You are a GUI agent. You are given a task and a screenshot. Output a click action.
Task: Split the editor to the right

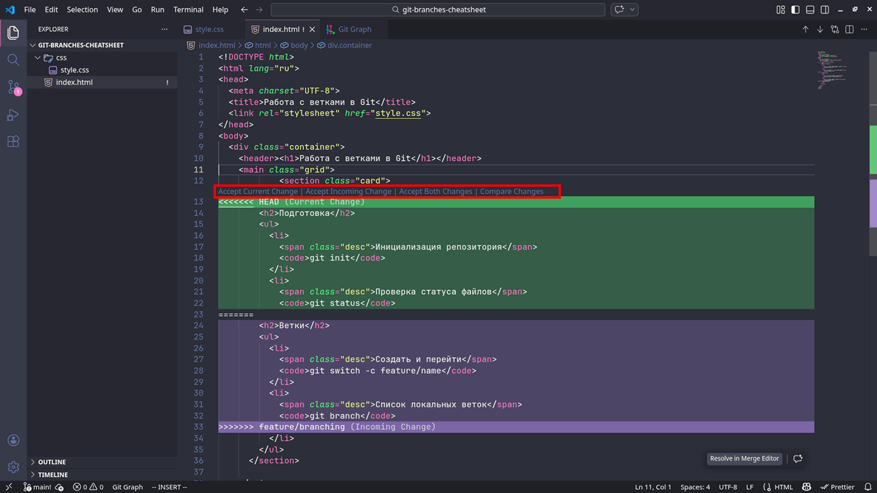tap(850, 29)
